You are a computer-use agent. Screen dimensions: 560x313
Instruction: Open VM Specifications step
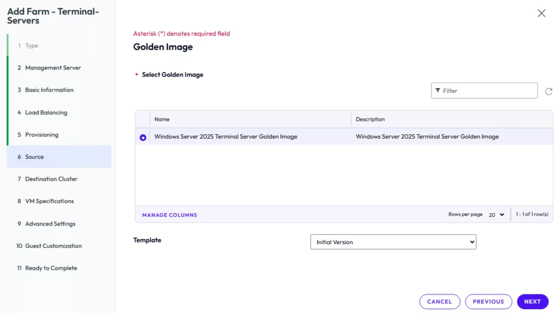tap(49, 202)
